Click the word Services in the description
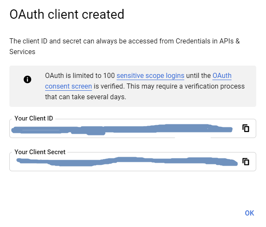The image size is (266, 227). pyautogui.click(x=23, y=52)
